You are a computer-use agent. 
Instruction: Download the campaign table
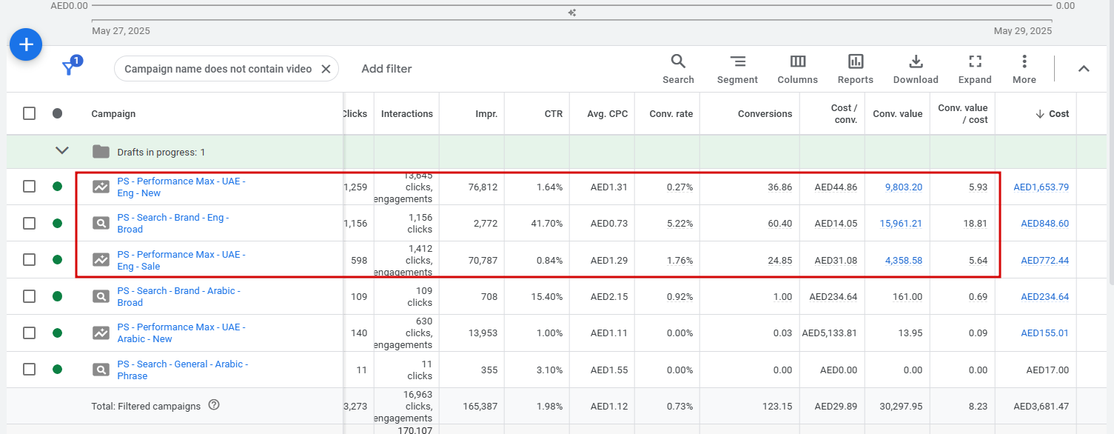[916, 69]
